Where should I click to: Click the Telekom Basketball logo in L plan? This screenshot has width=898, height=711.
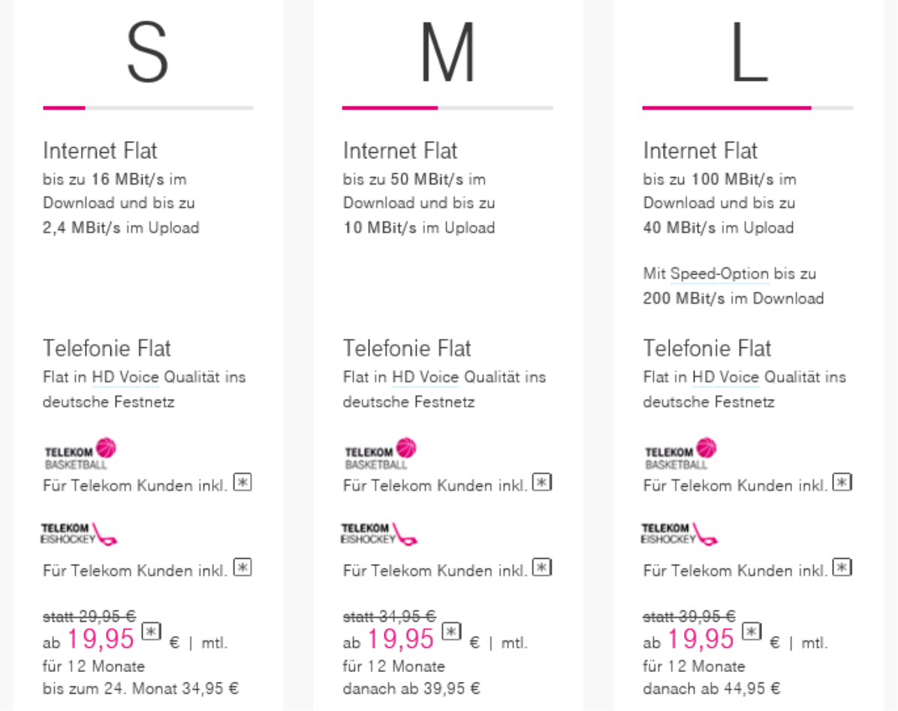[x=680, y=454]
